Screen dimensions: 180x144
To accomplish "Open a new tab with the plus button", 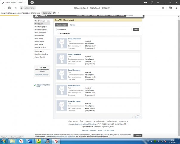I will coord(32,2).
